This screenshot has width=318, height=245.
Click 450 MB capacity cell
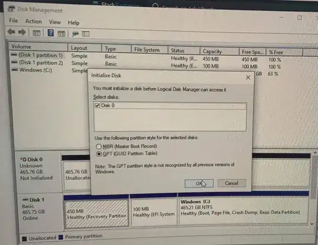click(x=210, y=59)
